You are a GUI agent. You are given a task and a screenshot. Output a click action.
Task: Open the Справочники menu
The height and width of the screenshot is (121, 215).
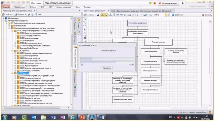(x=19, y=7)
